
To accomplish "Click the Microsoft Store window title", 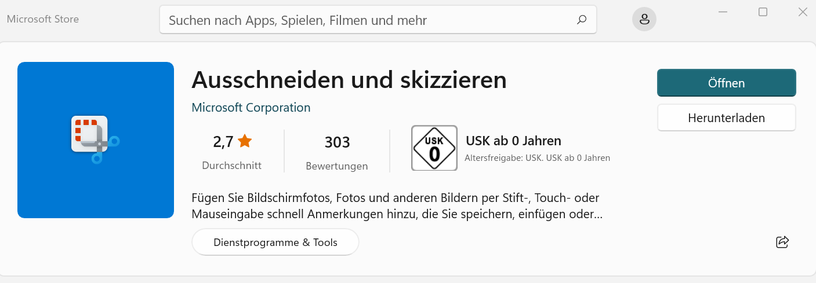I will click(43, 19).
